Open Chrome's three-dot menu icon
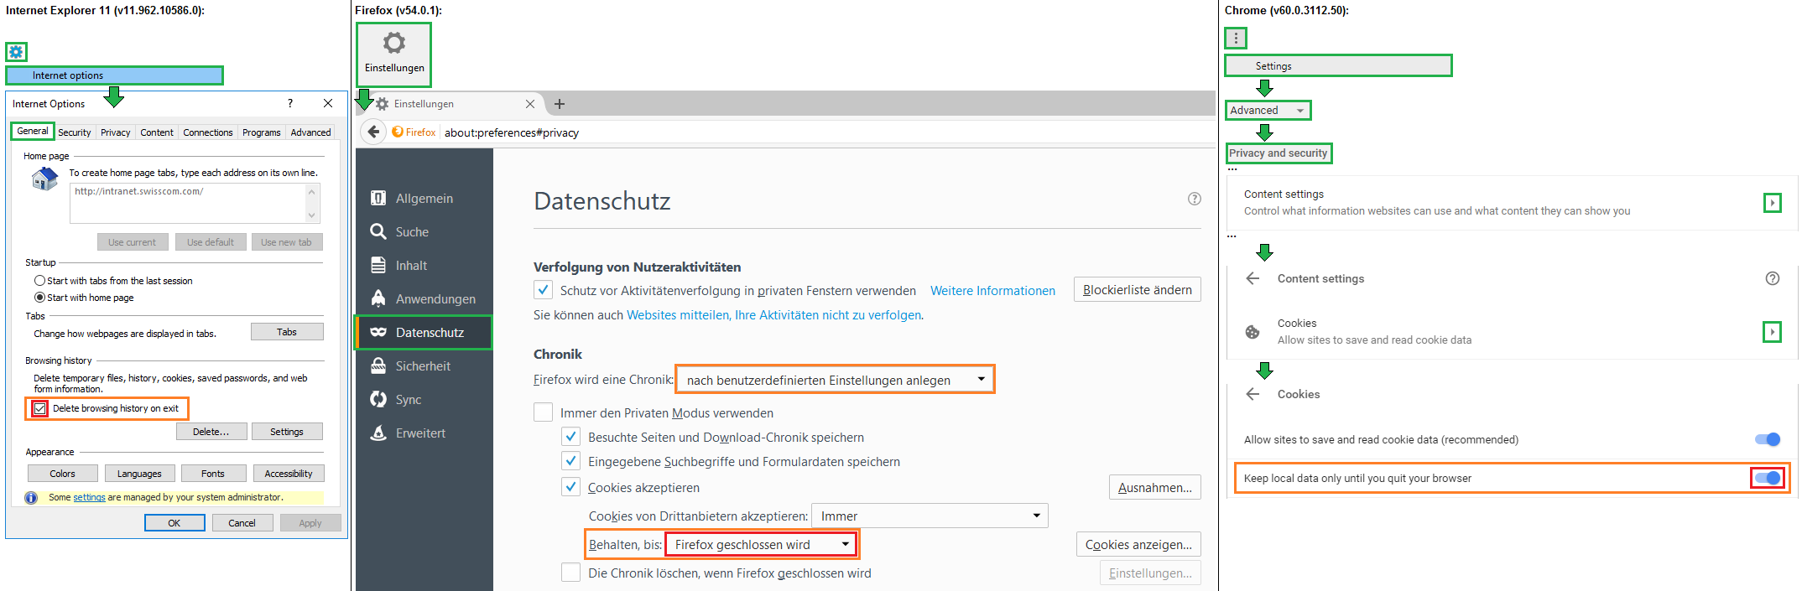Image resolution: width=1802 pixels, height=591 pixels. [x=1236, y=39]
